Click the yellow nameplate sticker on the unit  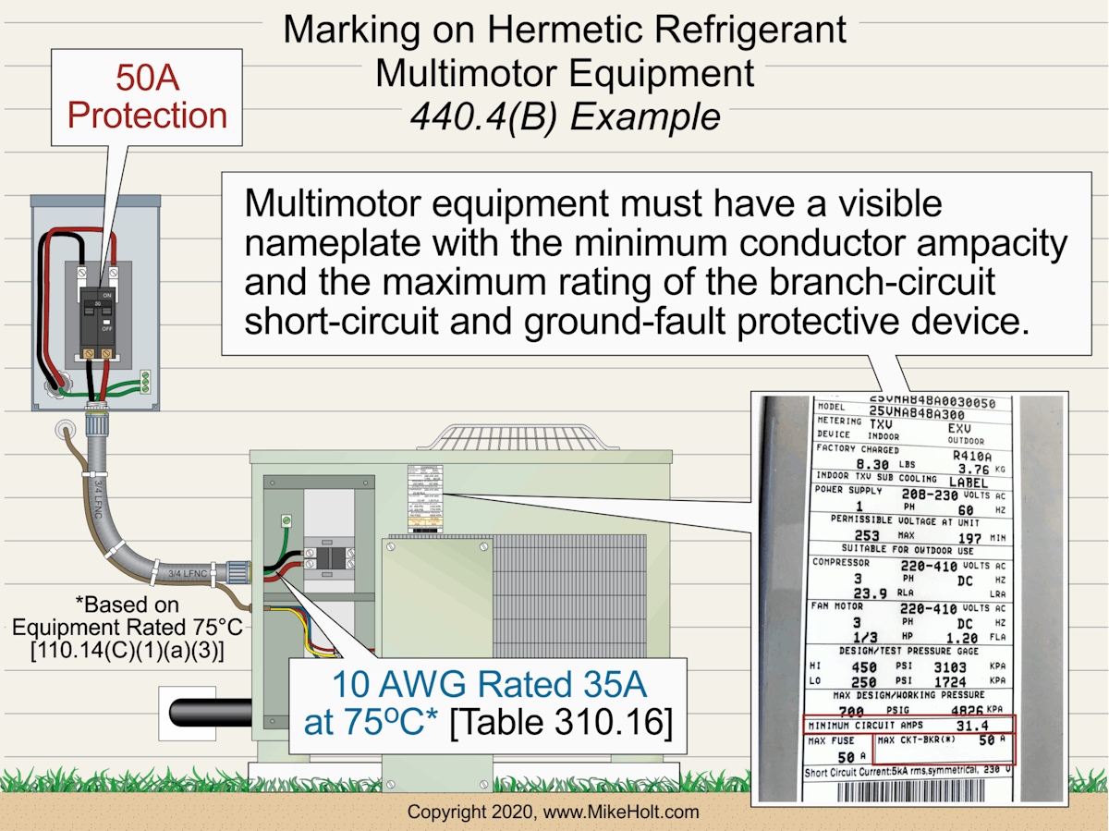(x=425, y=499)
